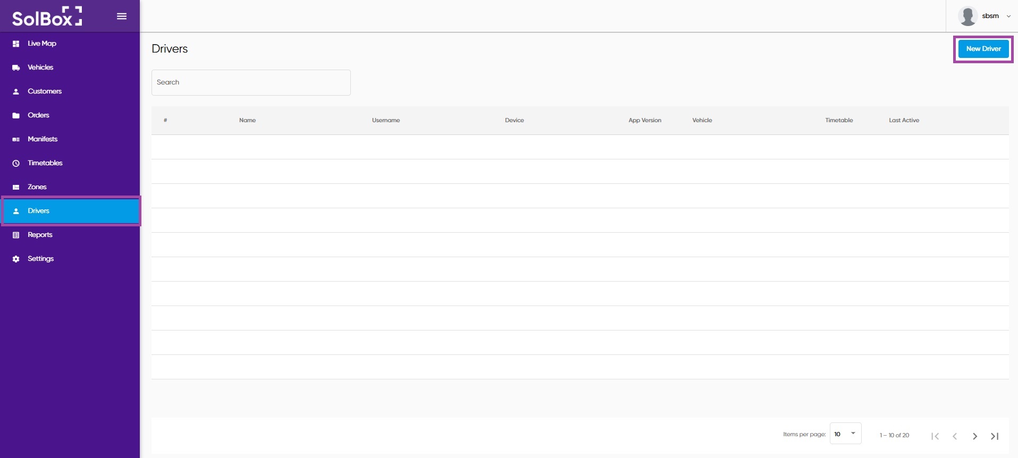This screenshot has height=458, width=1018.
Task: Open the Orders section
Action: (x=38, y=115)
